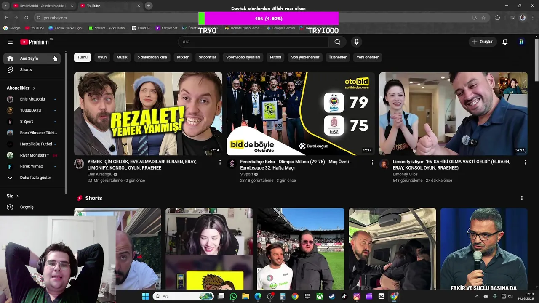Viewport: 539px width, 303px height.
Task: Click the YouTube search Ara field
Action: (x=253, y=42)
